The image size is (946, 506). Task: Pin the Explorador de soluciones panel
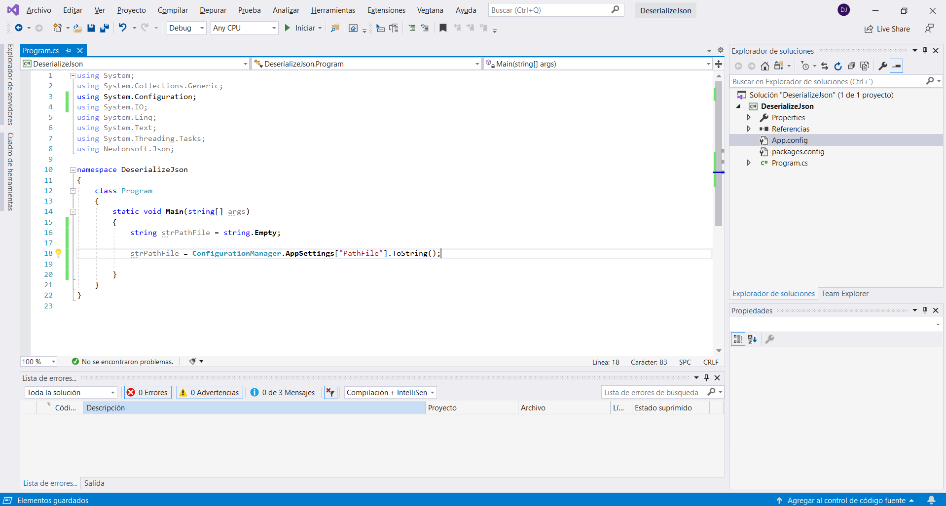925,51
